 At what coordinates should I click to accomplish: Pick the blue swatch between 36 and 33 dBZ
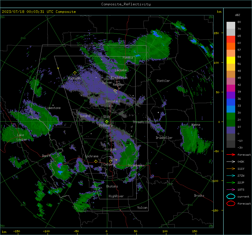pos(231,102)
